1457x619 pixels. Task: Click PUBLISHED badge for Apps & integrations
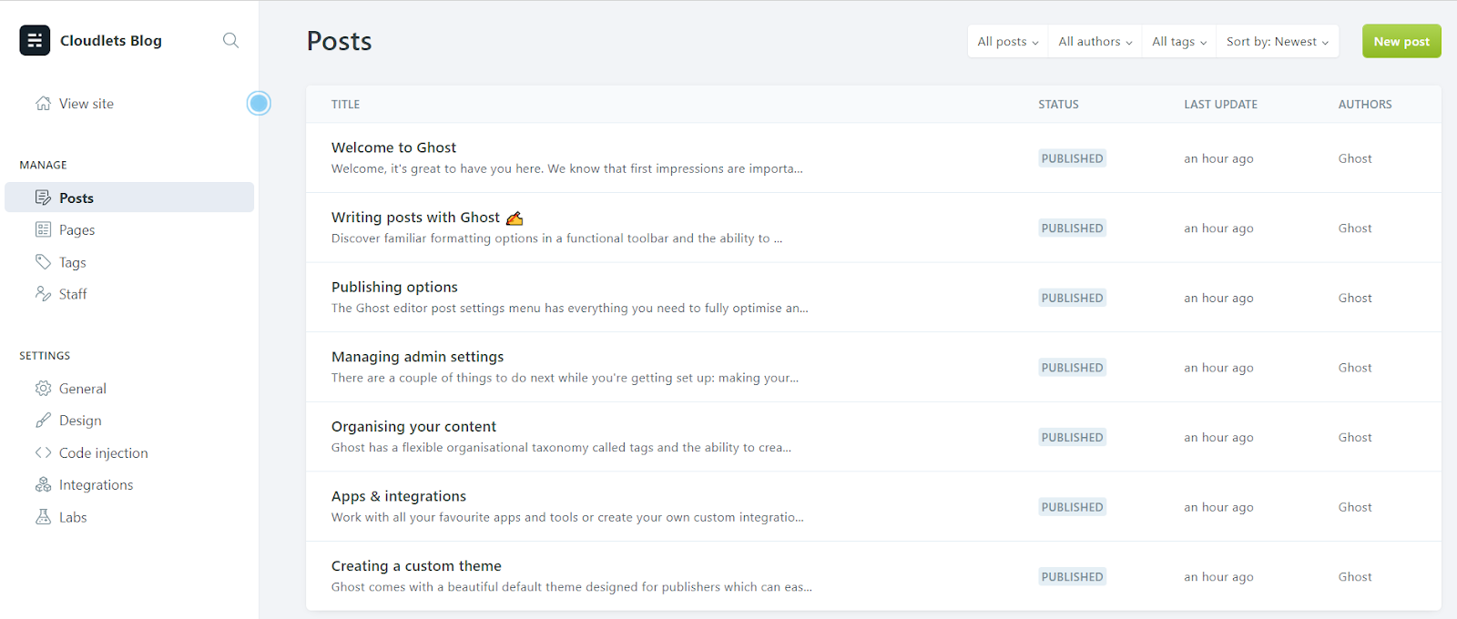click(x=1072, y=507)
